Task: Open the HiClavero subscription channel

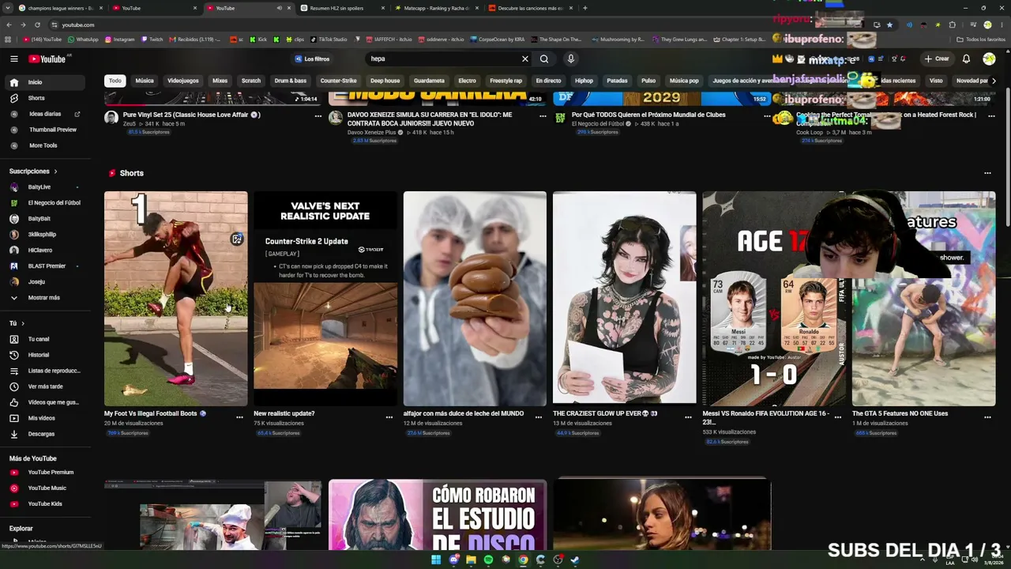Action: (45, 251)
